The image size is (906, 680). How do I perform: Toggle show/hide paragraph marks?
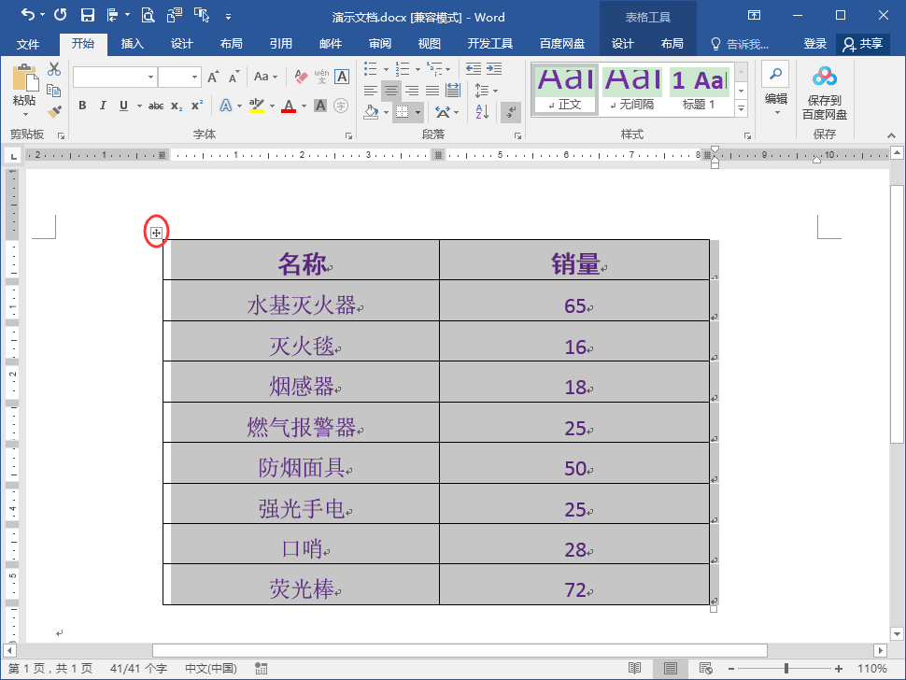click(511, 112)
